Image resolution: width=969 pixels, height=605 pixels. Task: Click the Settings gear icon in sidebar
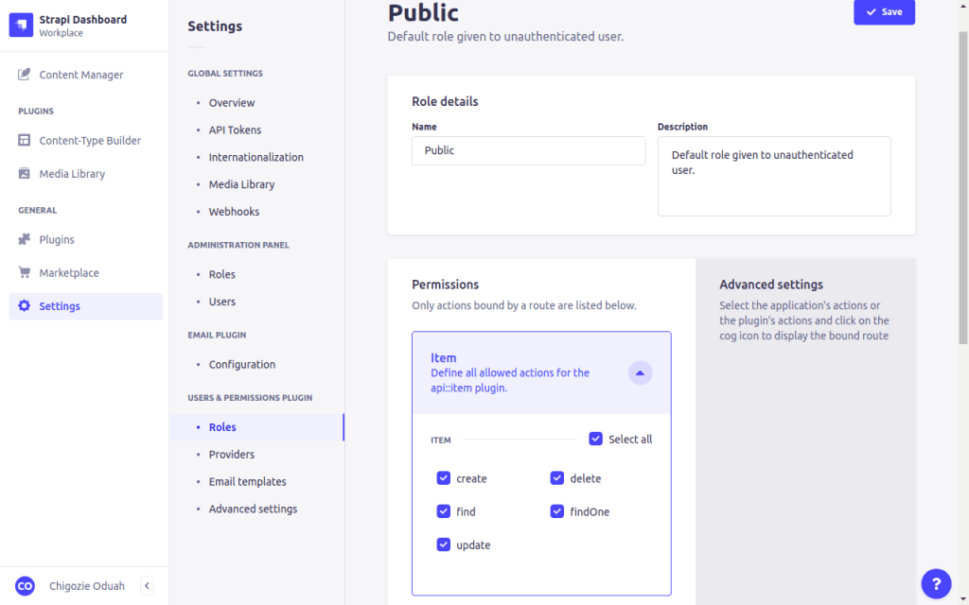[x=25, y=306]
